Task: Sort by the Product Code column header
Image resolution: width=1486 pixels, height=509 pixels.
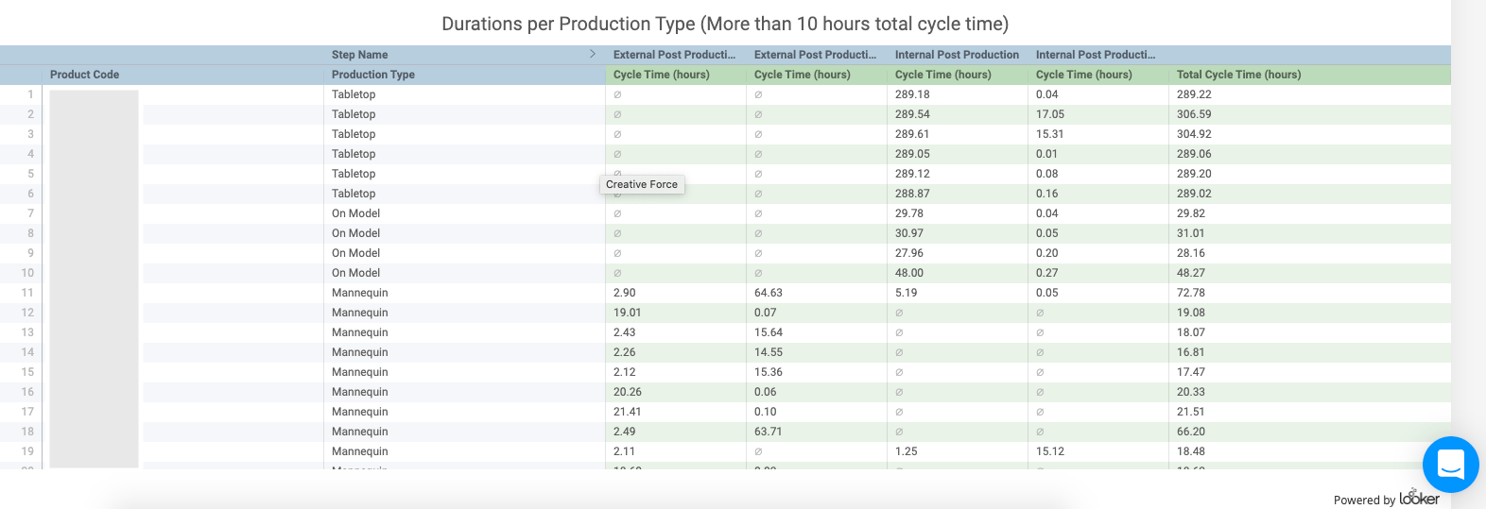Action: coord(84,75)
